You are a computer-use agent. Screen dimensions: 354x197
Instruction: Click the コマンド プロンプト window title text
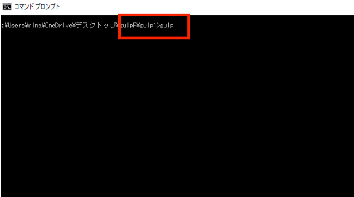[x=37, y=7]
